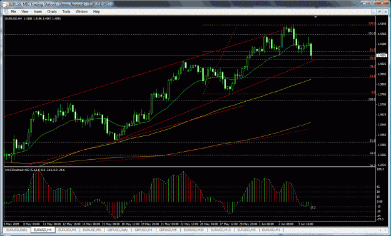
Task: Click the 1.3225 price axis label
Action: [382, 165]
